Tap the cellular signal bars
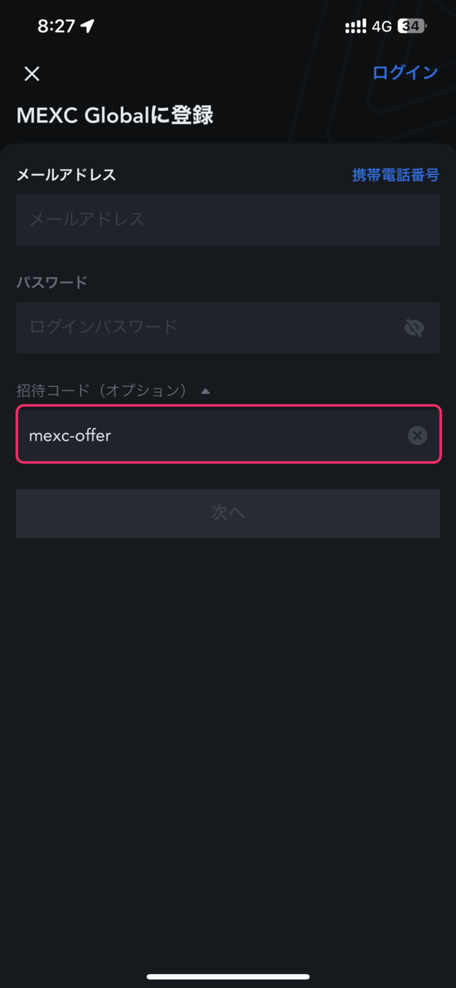Image resolution: width=456 pixels, height=988 pixels. coord(355,26)
